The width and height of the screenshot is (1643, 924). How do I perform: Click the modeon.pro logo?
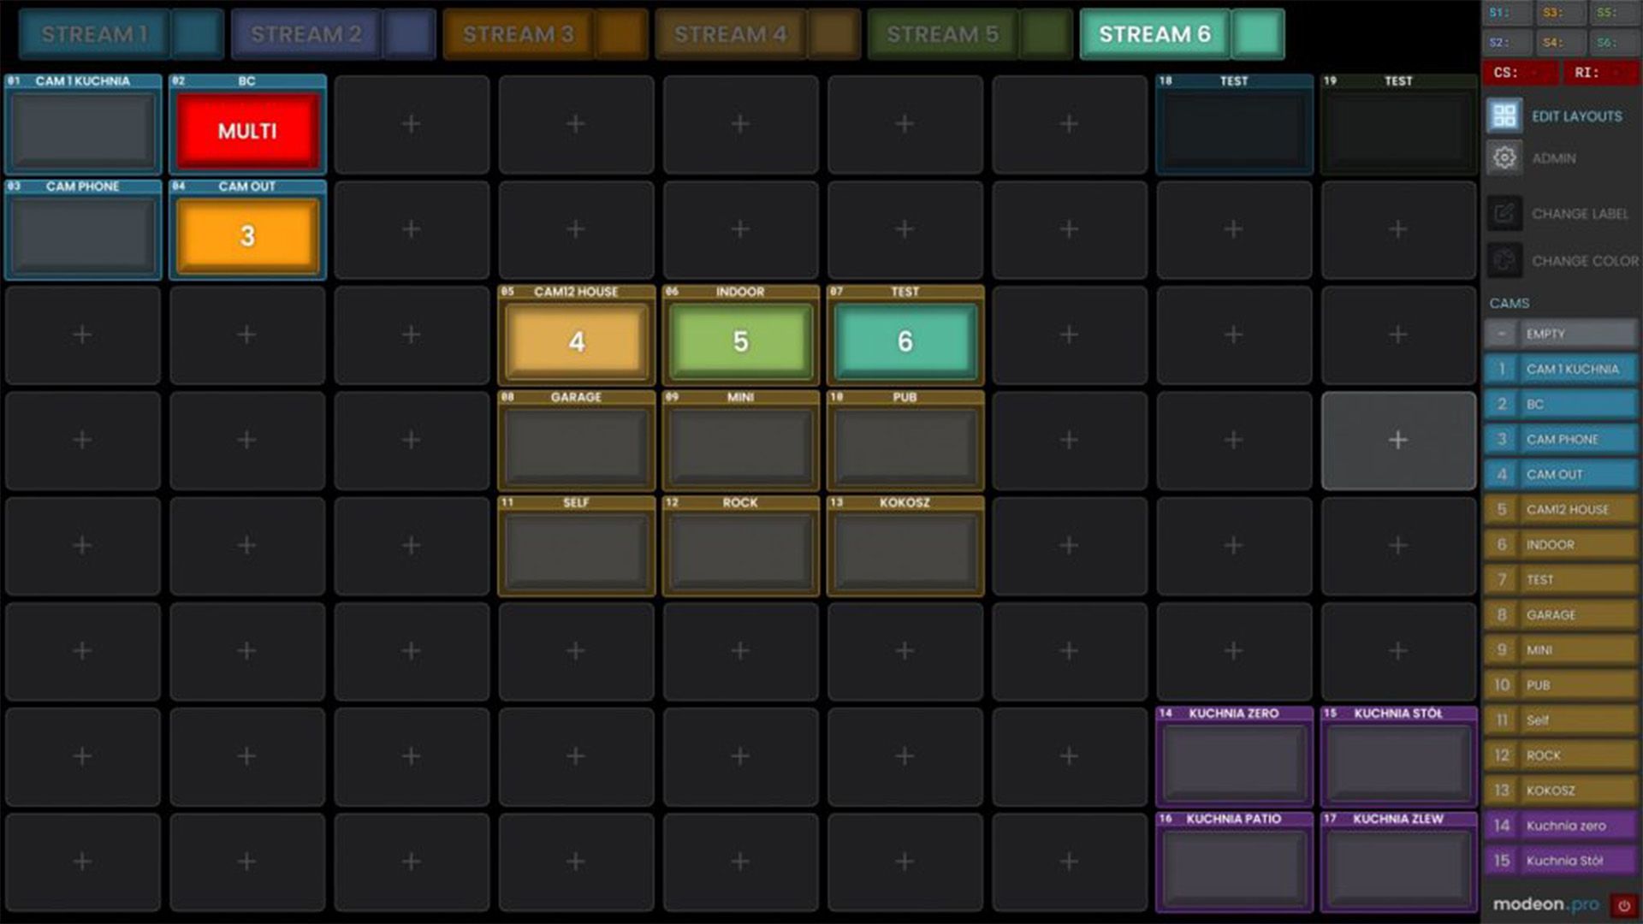click(x=1545, y=904)
